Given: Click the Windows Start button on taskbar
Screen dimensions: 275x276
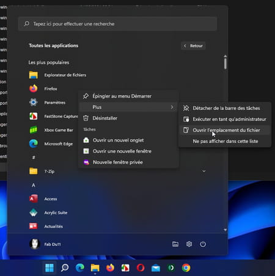Looking at the screenshot, I should coord(50,268).
